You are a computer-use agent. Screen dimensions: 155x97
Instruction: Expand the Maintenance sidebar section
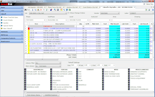pyautogui.click(x=12, y=41)
